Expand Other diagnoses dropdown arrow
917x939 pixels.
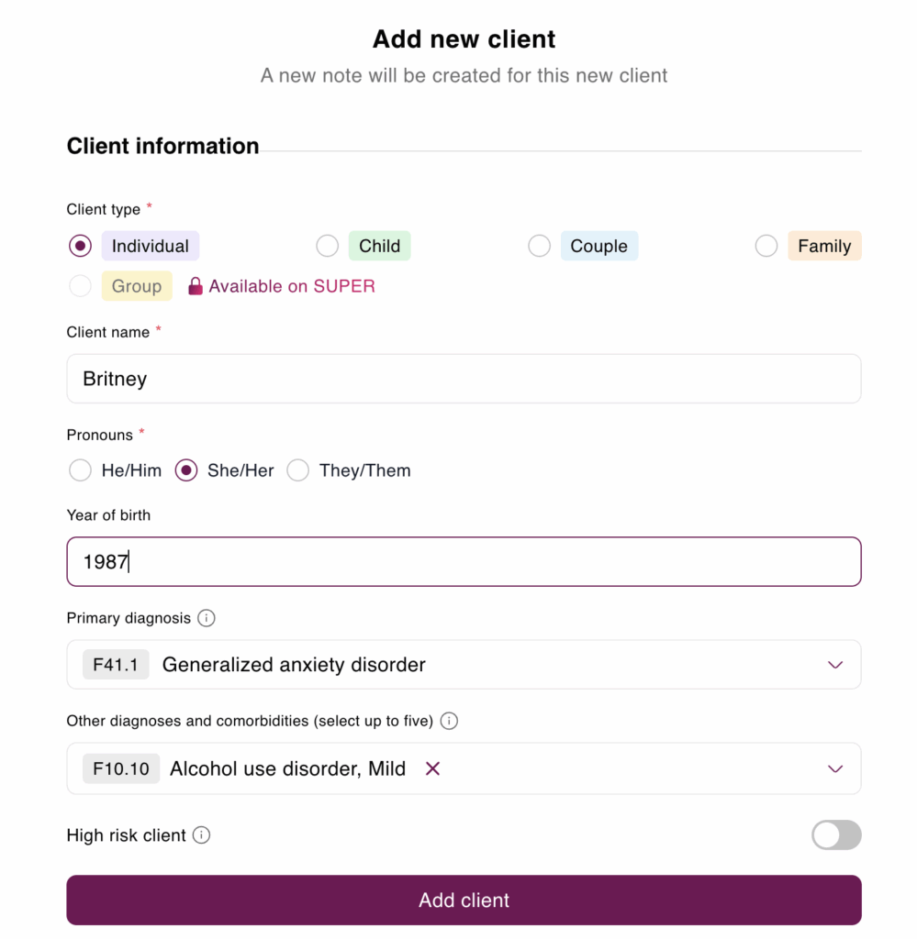click(835, 768)
